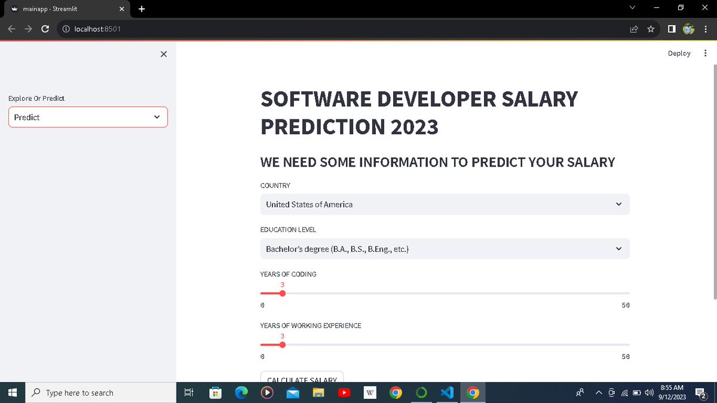
Task: Open File Explorer from taskbar
Action: pyautogui.click(x=318, y=392)
